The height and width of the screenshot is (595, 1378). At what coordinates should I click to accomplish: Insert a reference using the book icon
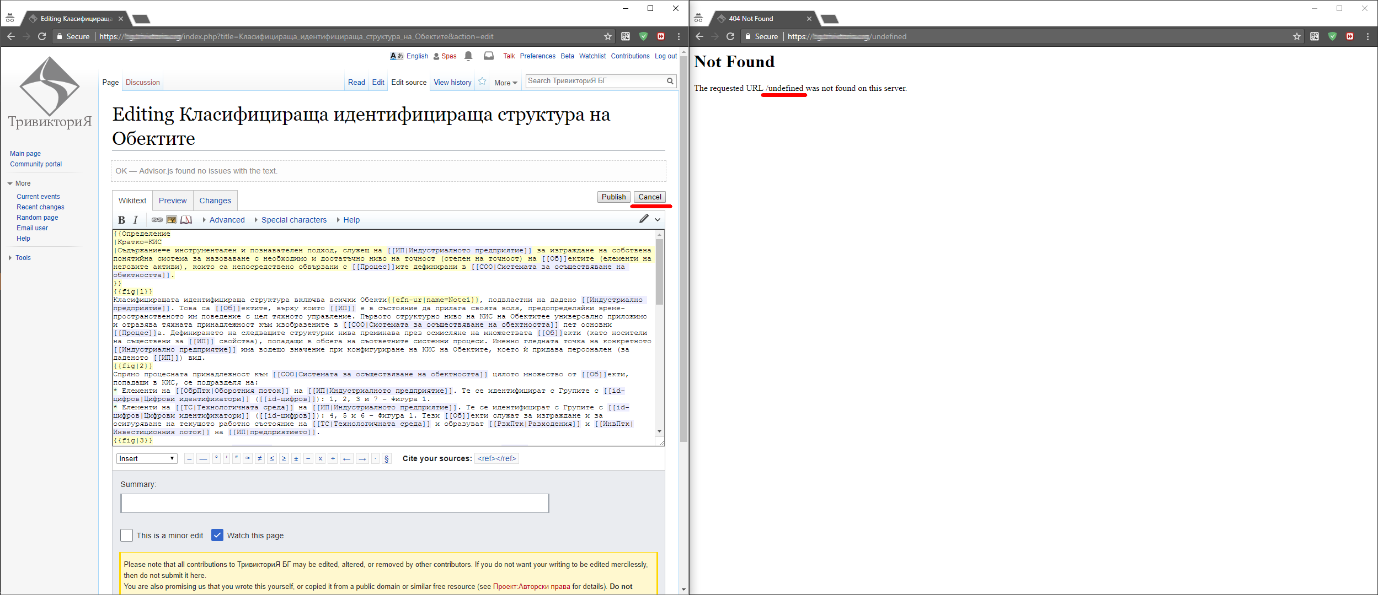coord(186,220)
